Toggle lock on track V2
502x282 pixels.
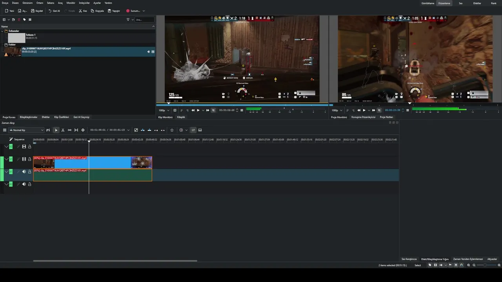point(29,146)
